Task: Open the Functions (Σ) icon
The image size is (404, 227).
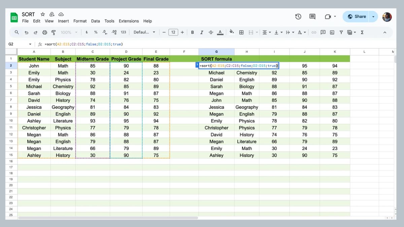Action: (x=362, y=32)
